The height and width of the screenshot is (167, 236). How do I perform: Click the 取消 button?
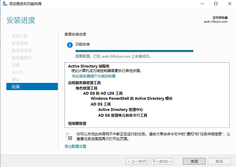pos(219,161)
